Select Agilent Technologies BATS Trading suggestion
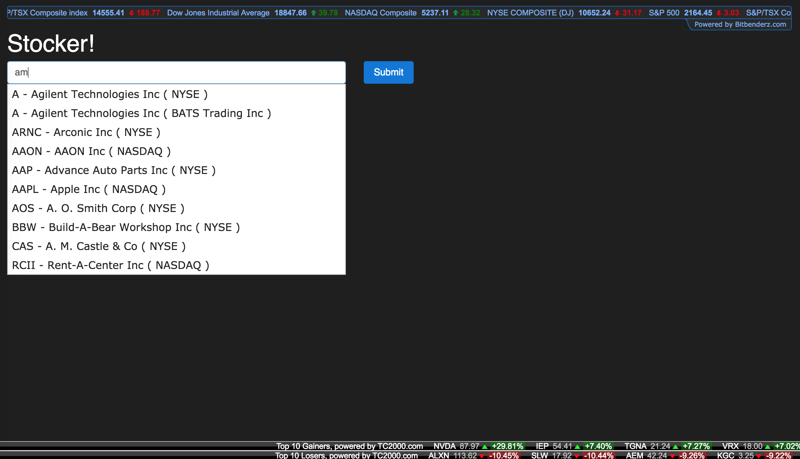 [x=141, y=113]
